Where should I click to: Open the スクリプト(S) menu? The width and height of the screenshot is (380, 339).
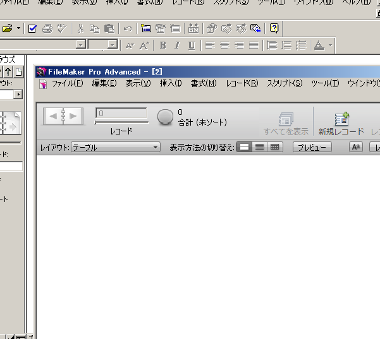point(285,83)
